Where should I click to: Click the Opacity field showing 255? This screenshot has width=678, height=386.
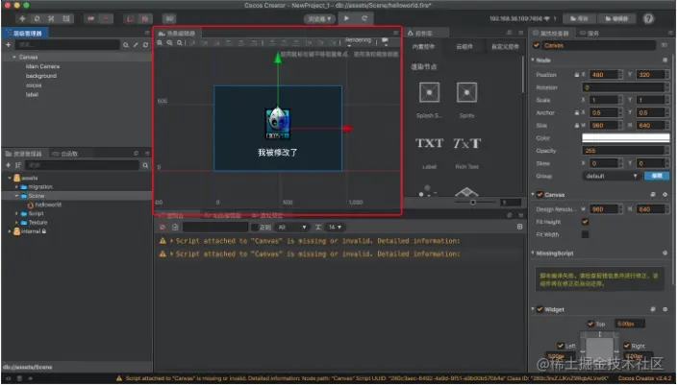(x=623, y=151)
